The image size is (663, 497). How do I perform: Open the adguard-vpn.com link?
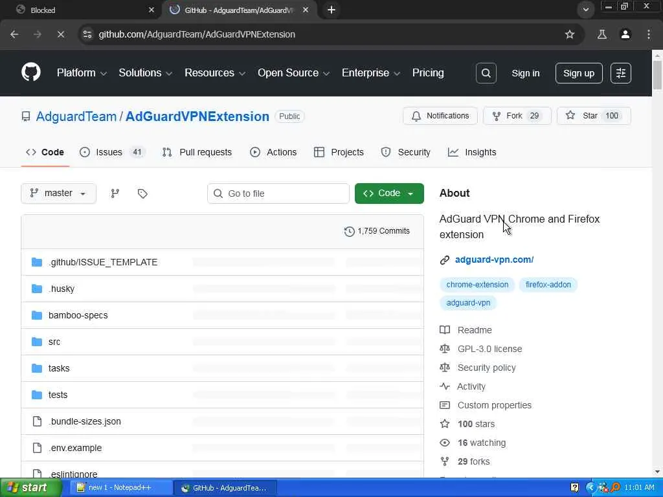pyautogui.click(x=494, y=260)
